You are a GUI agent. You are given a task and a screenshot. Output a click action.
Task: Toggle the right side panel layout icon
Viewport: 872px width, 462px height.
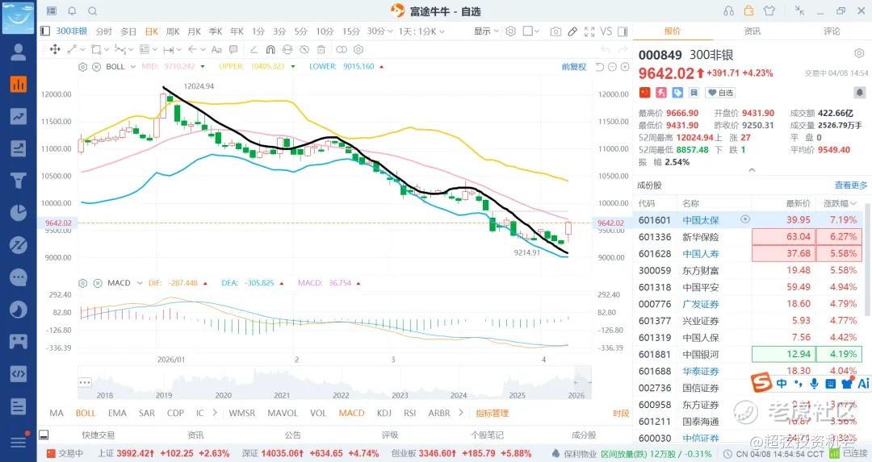(623, 31)
